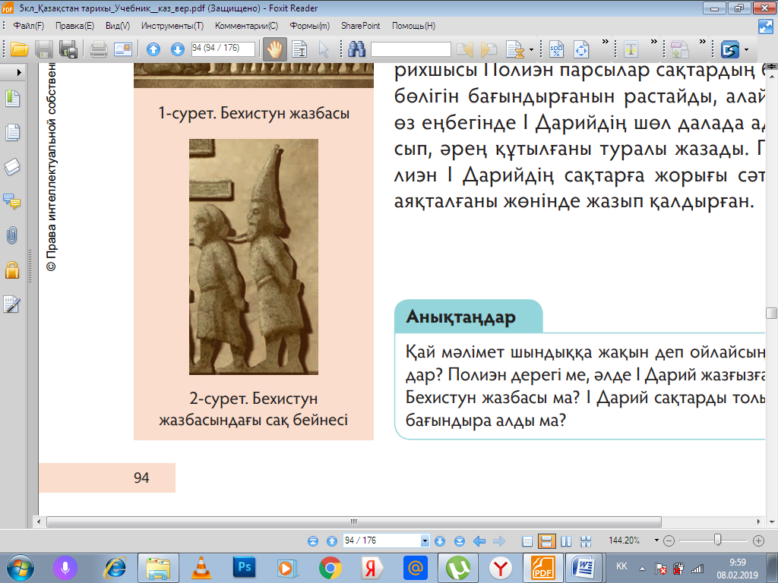Switch to Single page view
The height and width of the screenshot is (583, 778).
tap(527, 541)
